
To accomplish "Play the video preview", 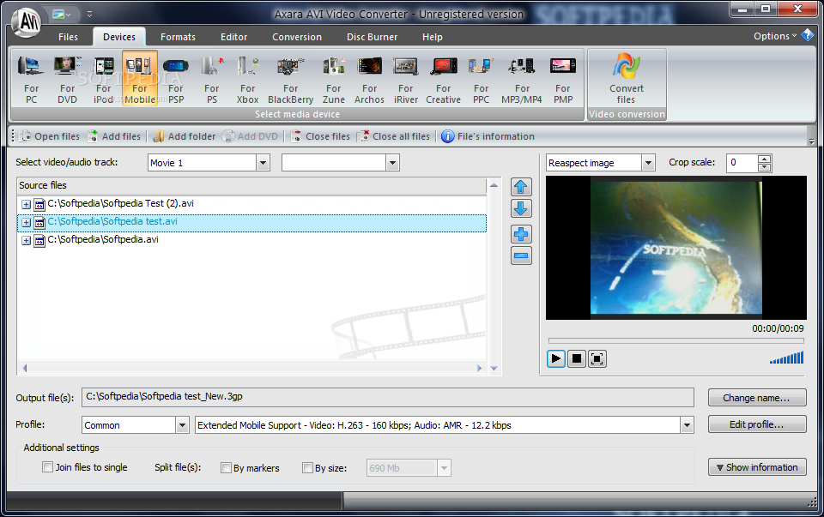I will point(555,358).
